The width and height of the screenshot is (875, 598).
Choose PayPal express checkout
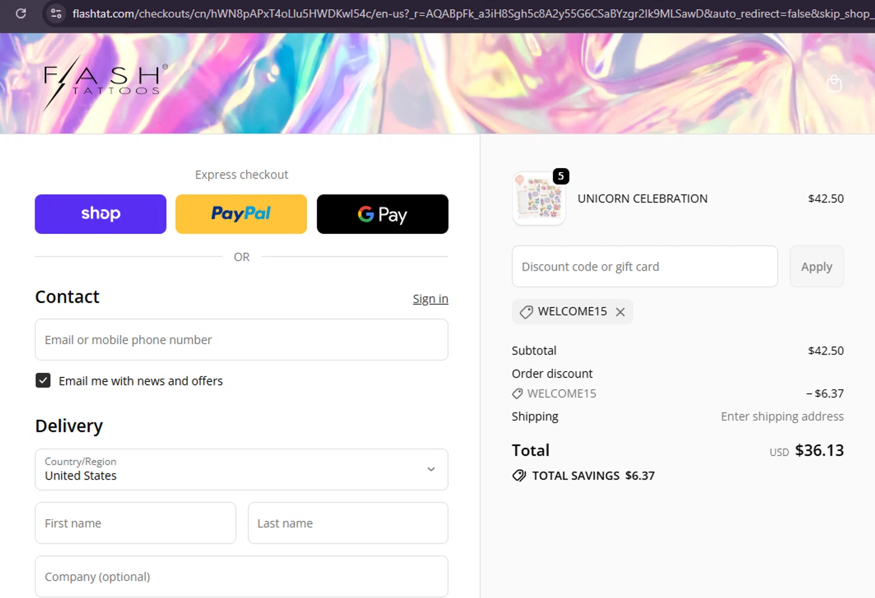click(241, 214)
